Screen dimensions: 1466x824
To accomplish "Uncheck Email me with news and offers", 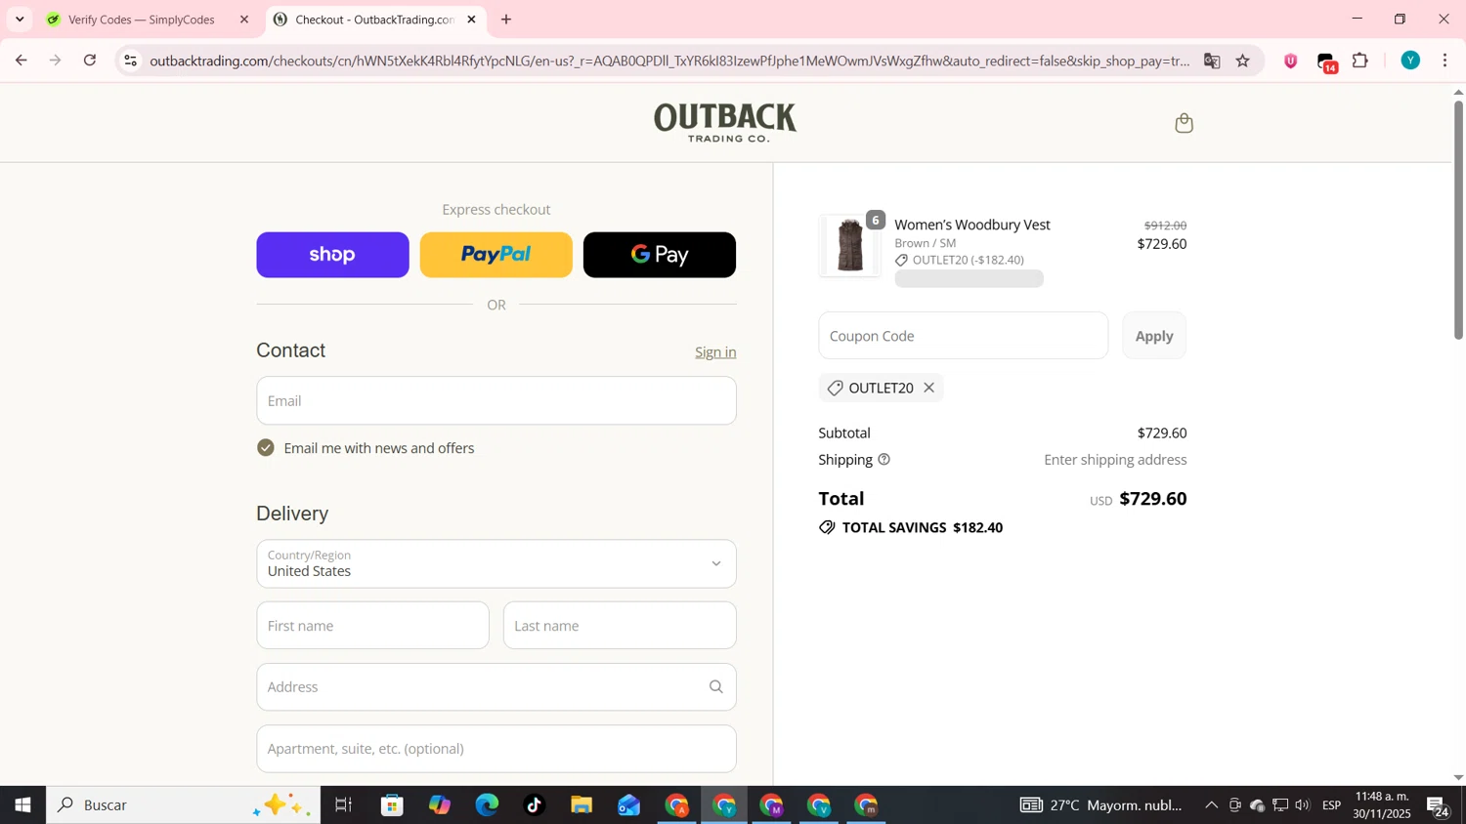I will tap(266, 448).
